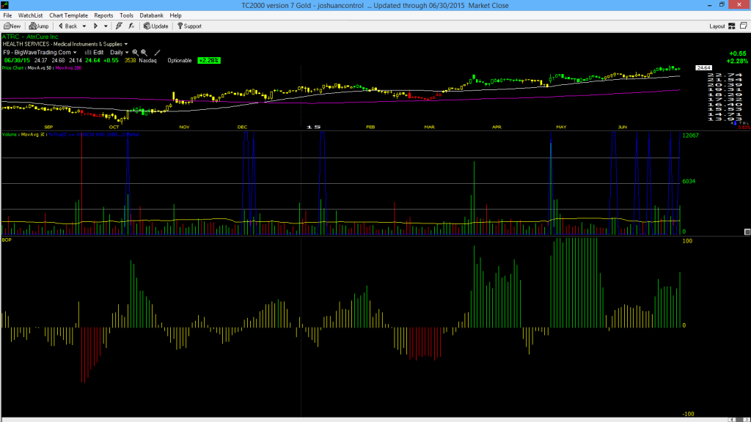
Task: Click the BOP indicator label
Action: [7, 240]
